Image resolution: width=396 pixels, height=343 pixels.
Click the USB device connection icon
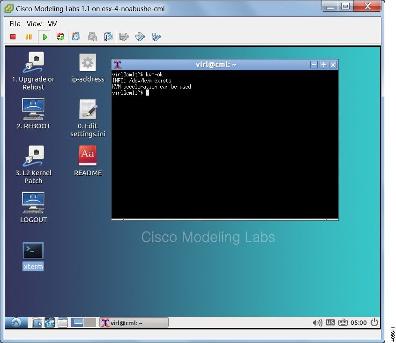(x=156, y=37)
